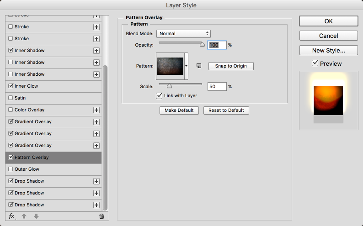The height and width of the screenshot is (226, 363).
Task: Expand the pattern picker dropdown arrow
Action: click(187, 66)
